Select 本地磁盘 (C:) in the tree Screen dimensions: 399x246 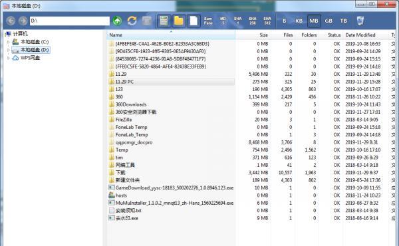(35, 42)
